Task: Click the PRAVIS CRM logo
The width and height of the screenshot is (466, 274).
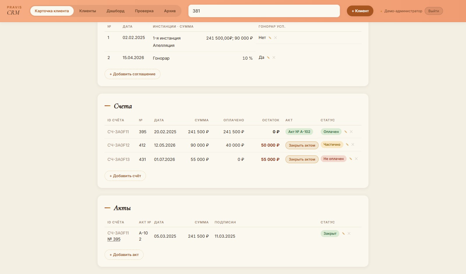Action: (x=14, y=11)
